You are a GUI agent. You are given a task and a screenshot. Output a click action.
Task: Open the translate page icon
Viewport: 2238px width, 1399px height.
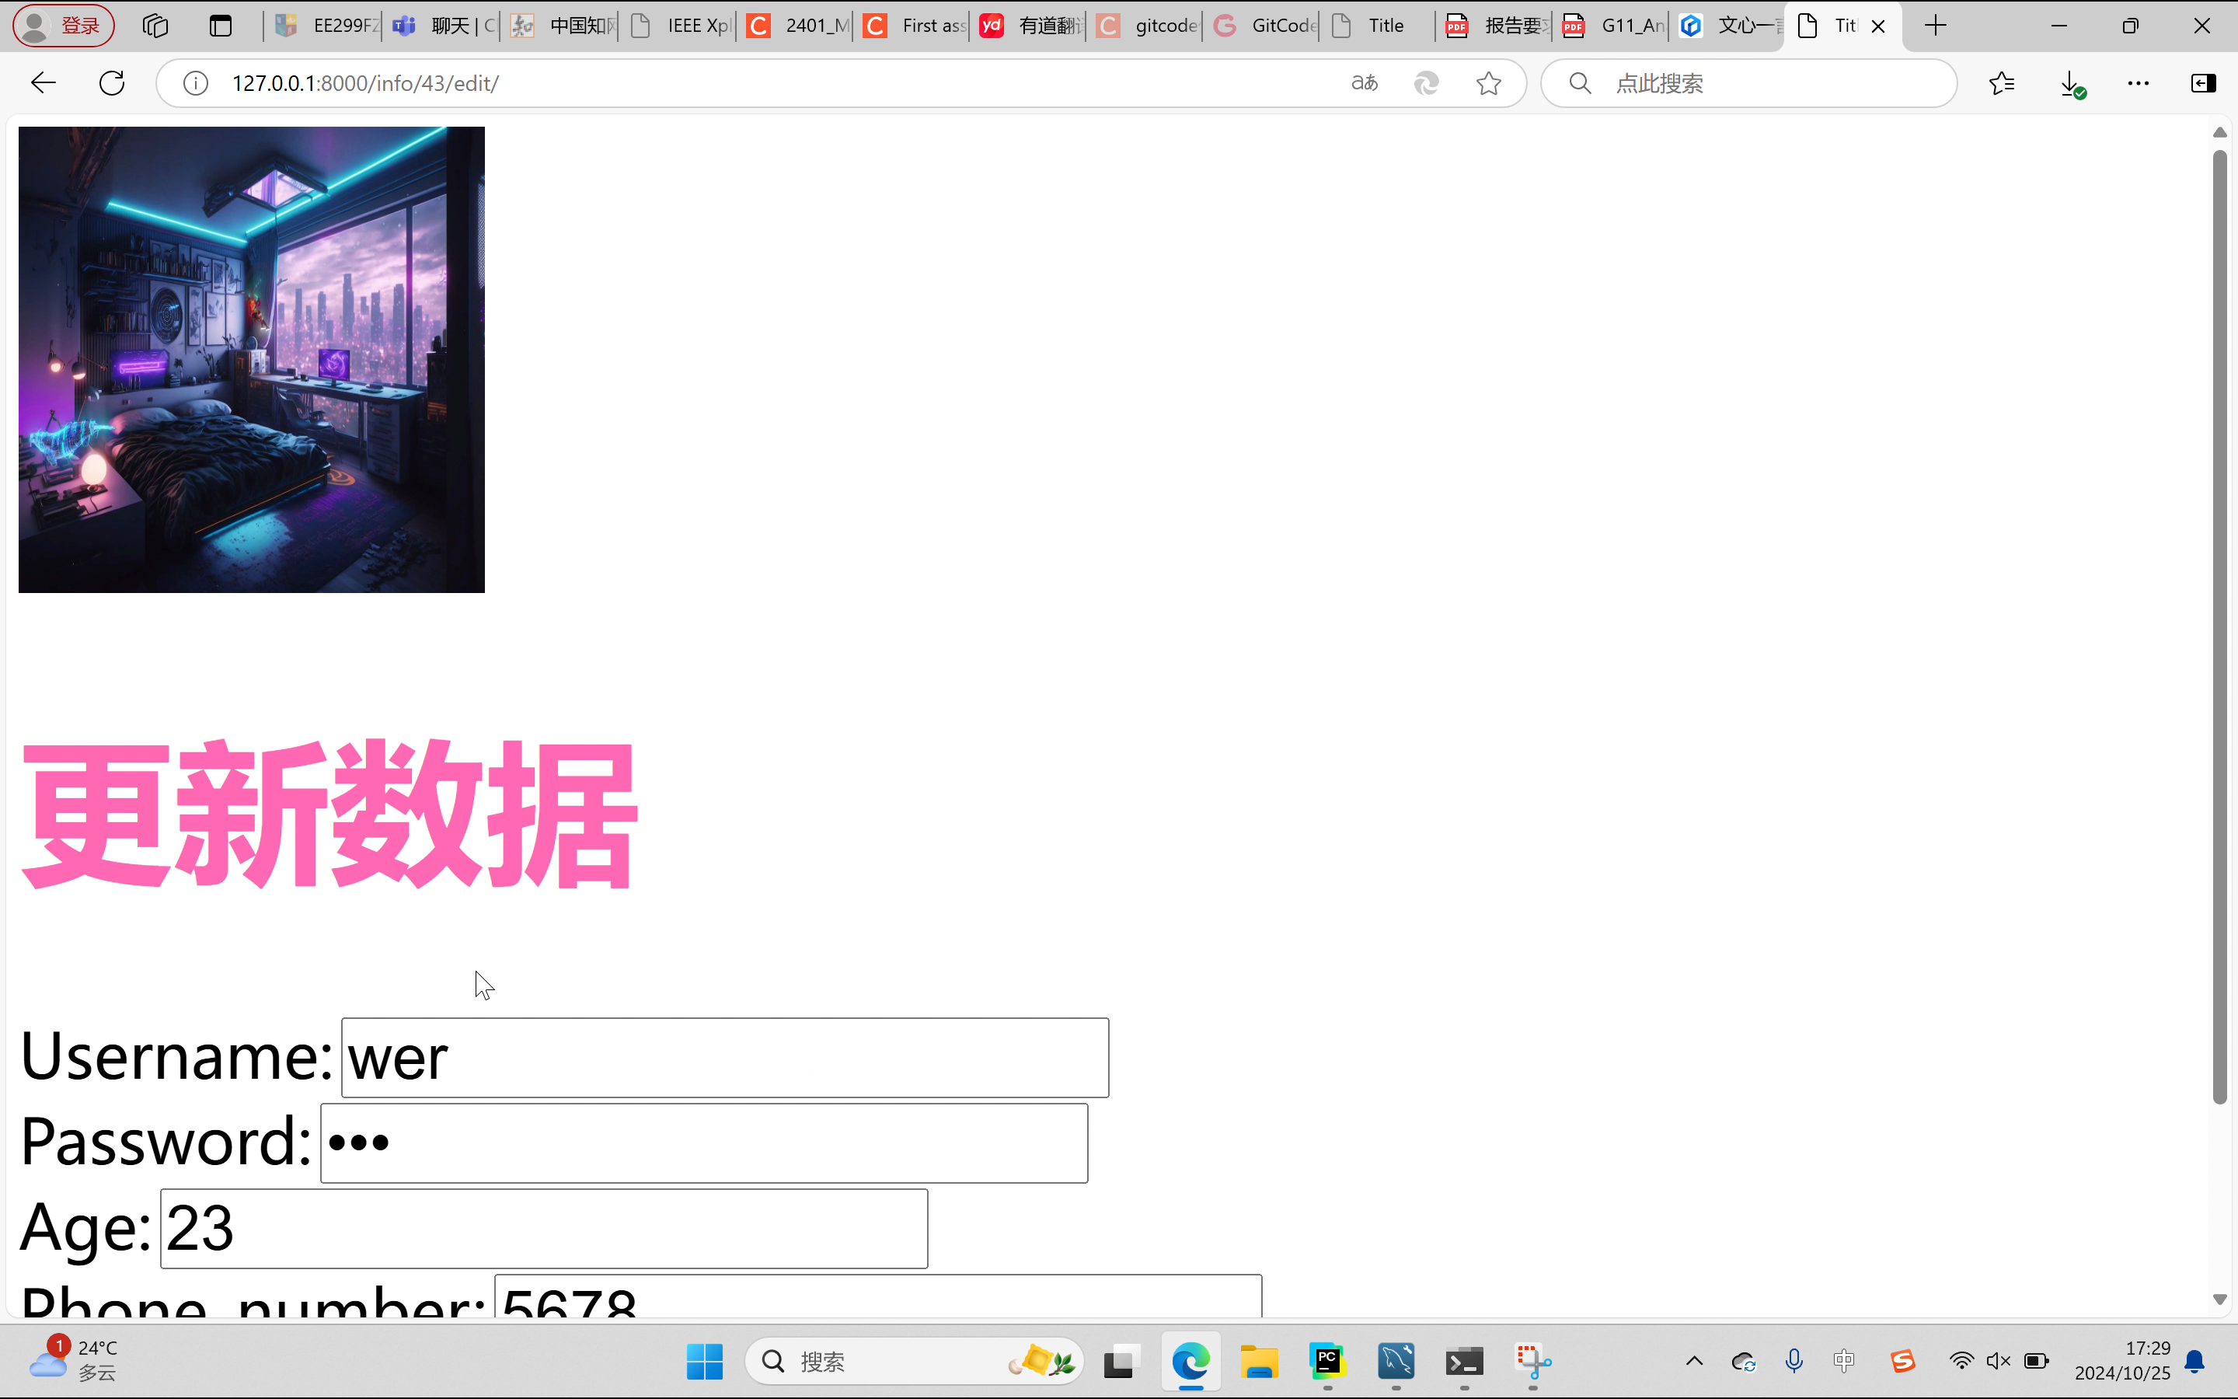pos(1364,83)
